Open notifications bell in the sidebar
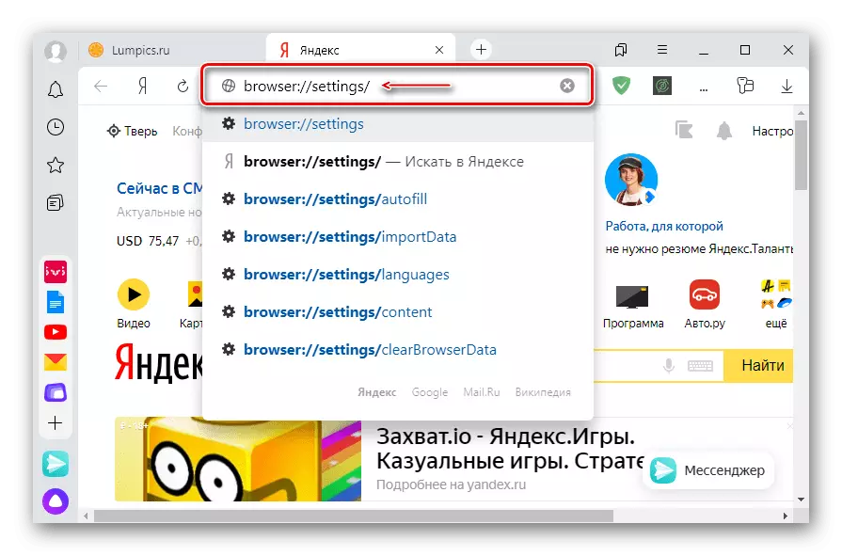 click(x=56, y=89)
